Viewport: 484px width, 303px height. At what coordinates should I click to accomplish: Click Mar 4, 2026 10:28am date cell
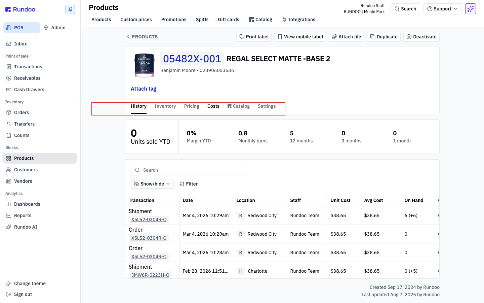coord(206,252)
